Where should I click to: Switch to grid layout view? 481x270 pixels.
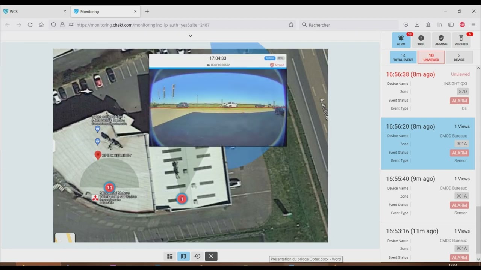(170, 256)
